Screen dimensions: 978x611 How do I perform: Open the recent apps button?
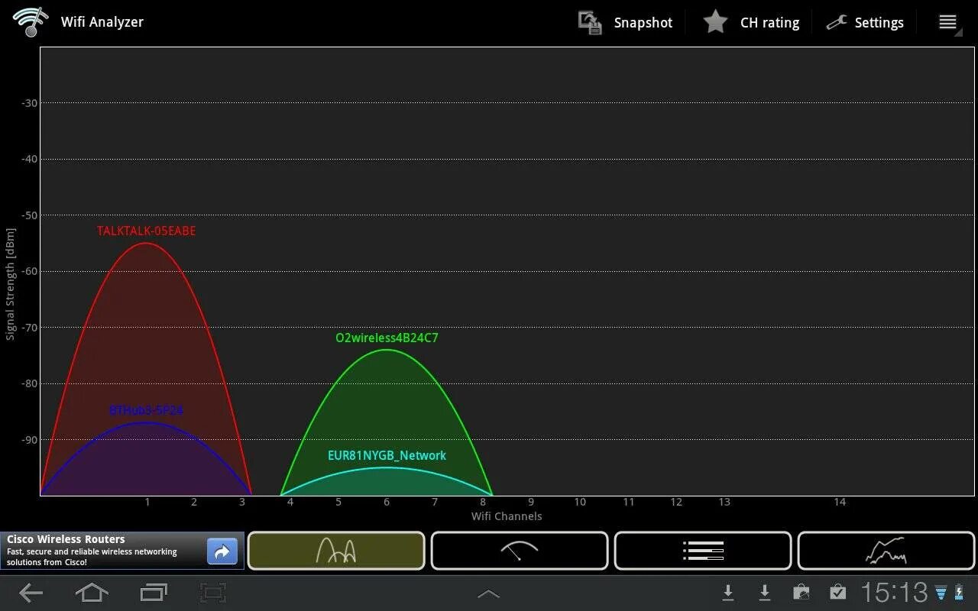point(154,593)
